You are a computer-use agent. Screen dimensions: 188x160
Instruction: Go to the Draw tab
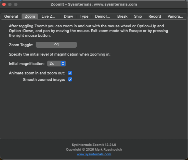click(x=68, y=16)
